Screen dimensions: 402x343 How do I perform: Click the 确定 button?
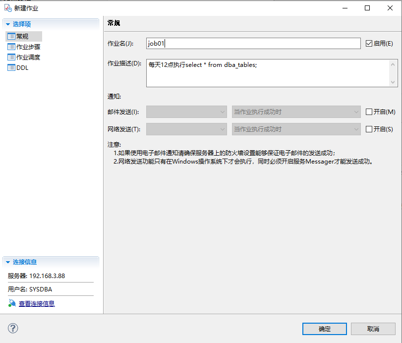coord(325,329)
